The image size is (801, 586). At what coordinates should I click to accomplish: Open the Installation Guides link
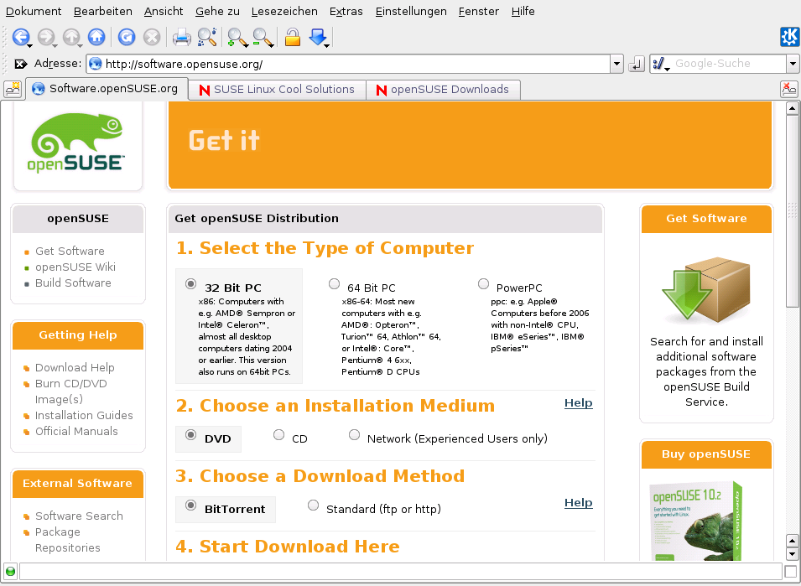point(84,416)
